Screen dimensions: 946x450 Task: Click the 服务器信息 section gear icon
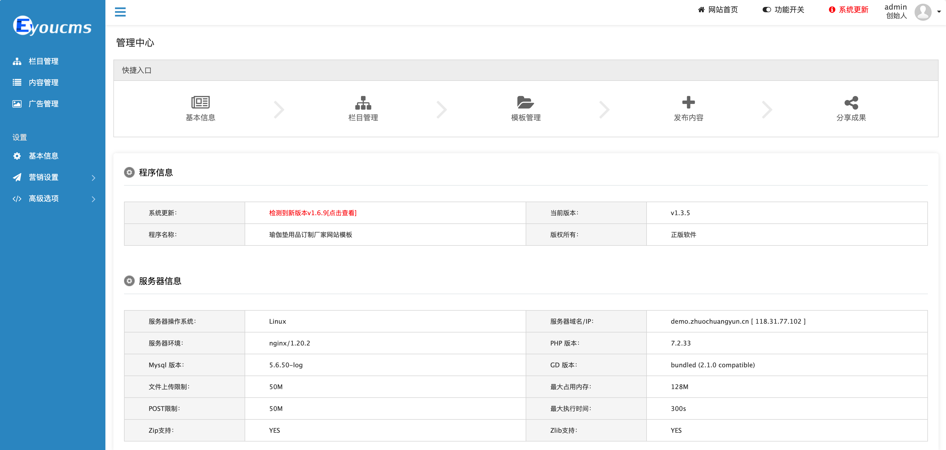coord(129,281)
